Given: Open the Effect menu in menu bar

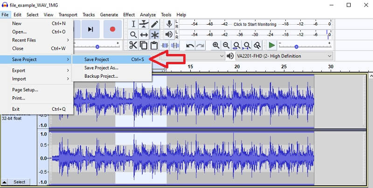Looking at the screenshot, I should pyautogui.click(x=129, y=14).
